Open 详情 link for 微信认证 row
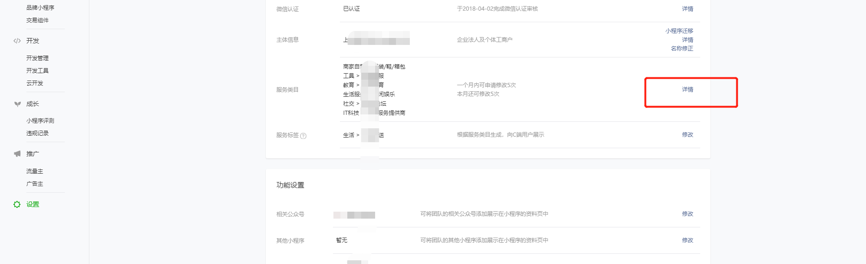The width and height of the screenshot is (866, 264). [x=687, y=9]
